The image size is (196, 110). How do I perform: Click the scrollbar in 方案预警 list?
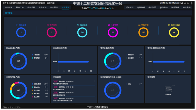[95, 81]
